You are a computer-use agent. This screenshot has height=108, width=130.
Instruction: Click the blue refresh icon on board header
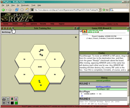pos(78,28)
